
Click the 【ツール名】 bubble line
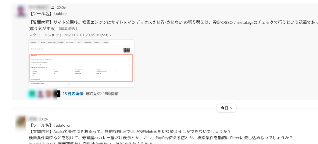point(48,14)
